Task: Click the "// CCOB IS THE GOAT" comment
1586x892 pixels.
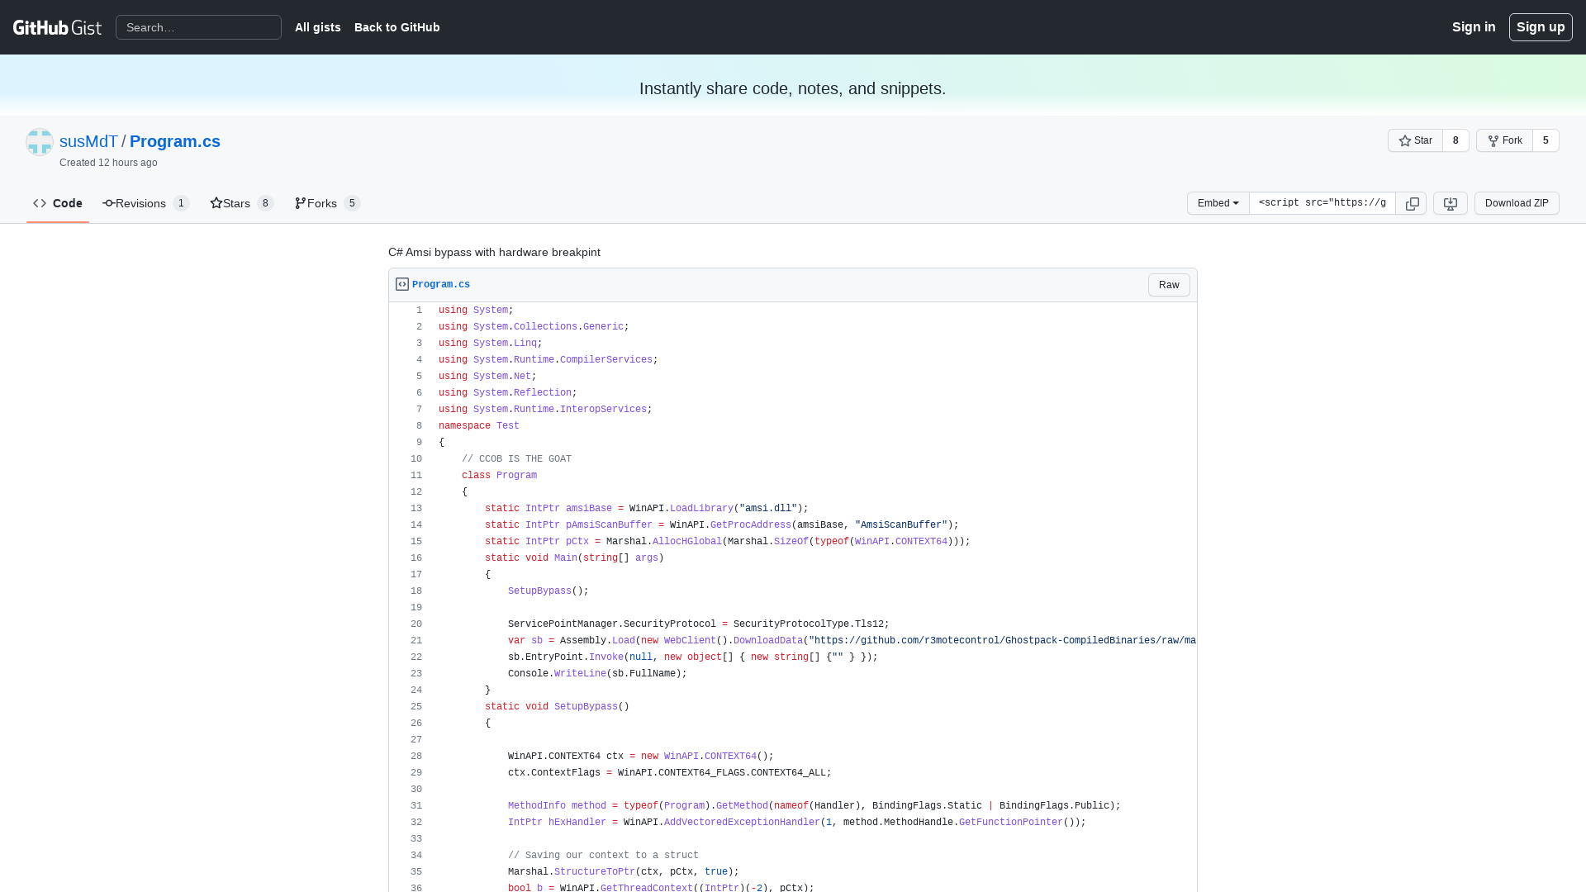Action: 516,459
